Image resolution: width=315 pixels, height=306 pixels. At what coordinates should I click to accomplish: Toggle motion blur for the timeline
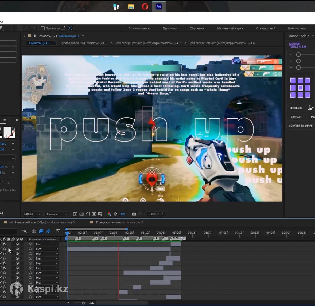(x=48, y=231)
